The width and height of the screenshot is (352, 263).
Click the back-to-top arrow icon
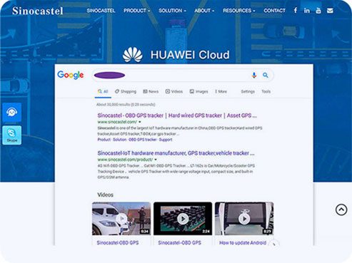[x=341, y=210]
